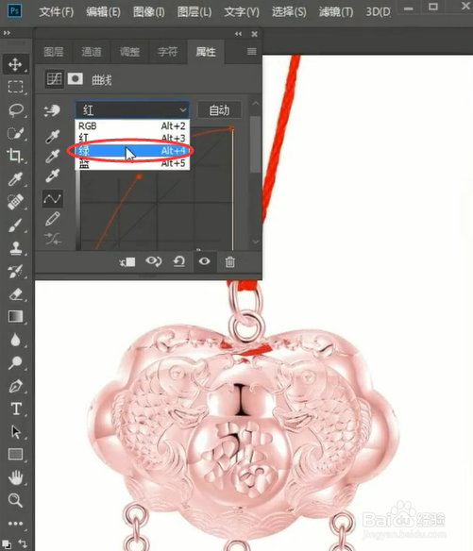Viewport: 473px width, 551px height.
Task: Reset Curves to adjustment defaults
Action: [x=179, y=261]
